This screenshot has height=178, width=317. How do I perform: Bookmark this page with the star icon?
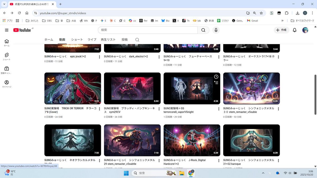tap(261, 13)
